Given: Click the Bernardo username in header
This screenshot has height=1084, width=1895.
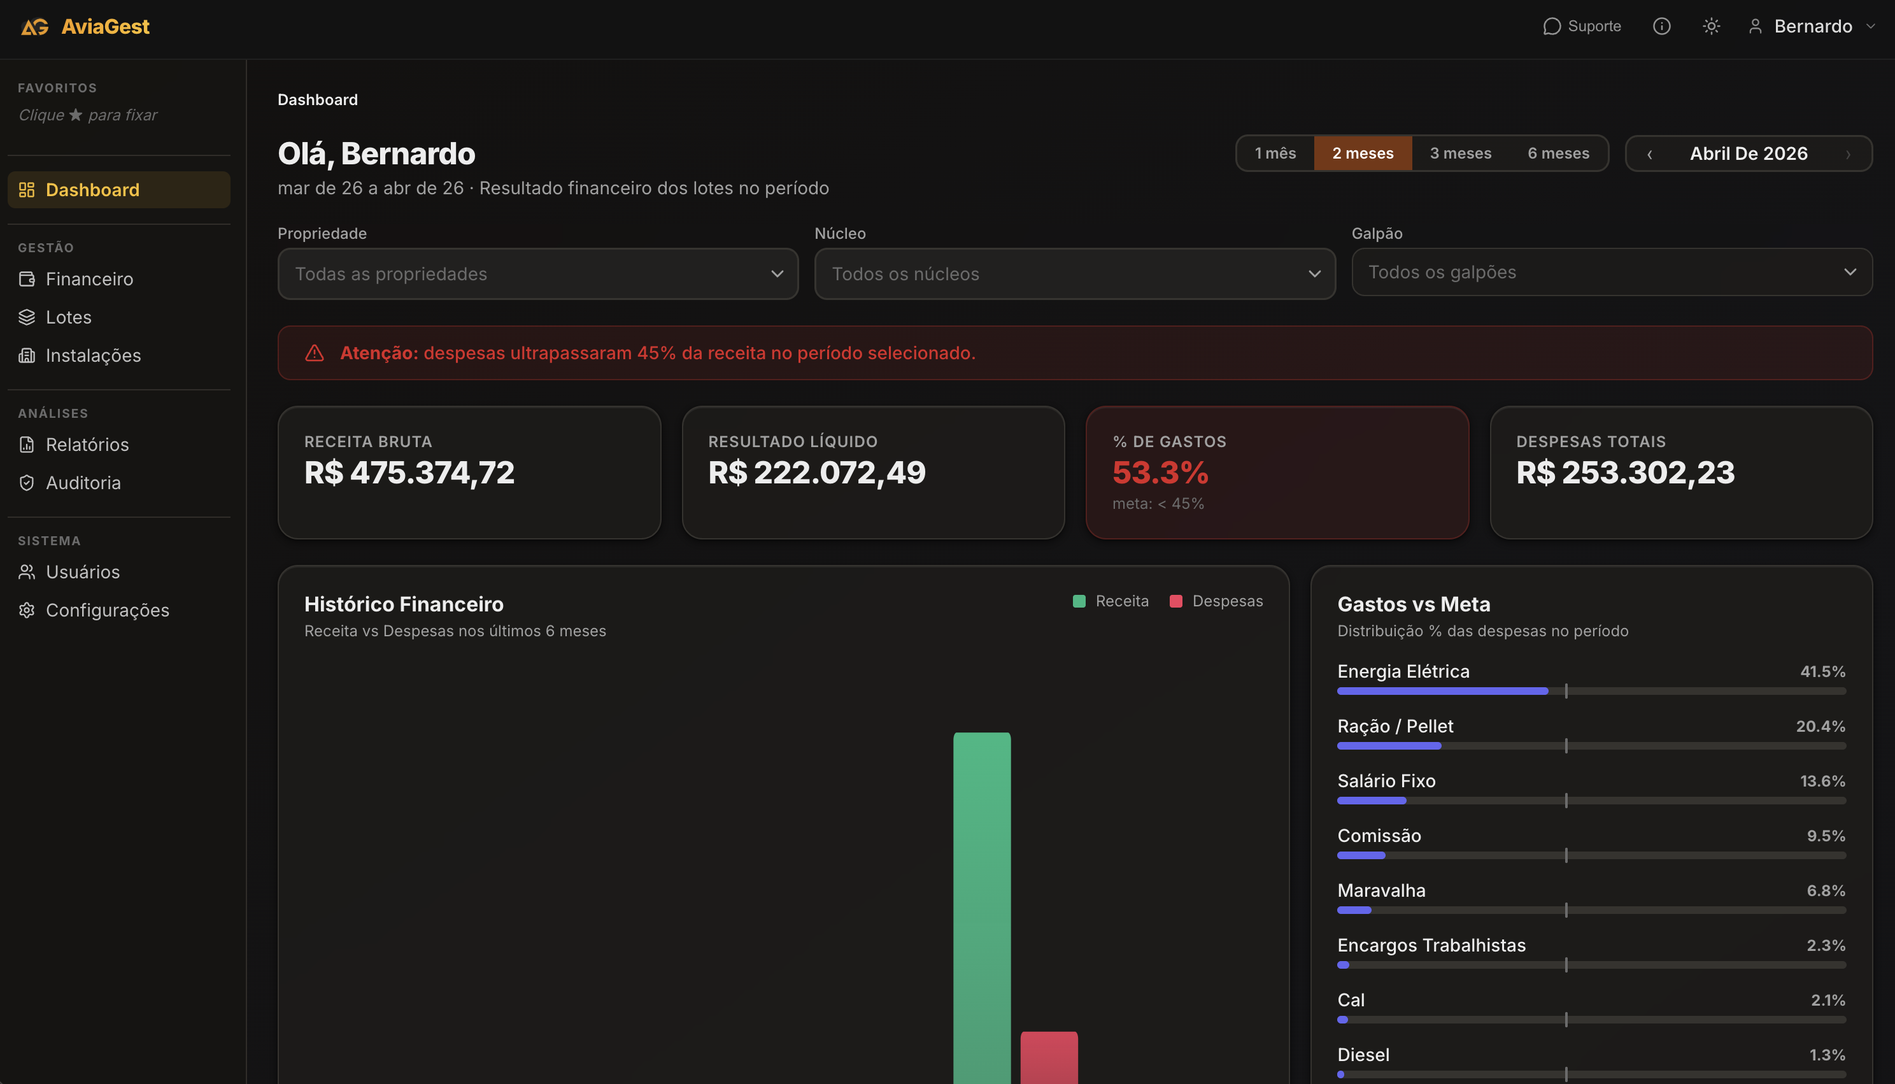Looking at the screenshot, I should (1813, 27).
